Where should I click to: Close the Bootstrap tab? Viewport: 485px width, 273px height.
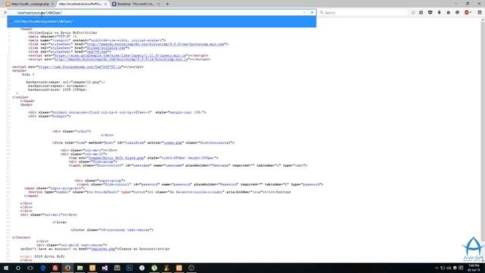(x=158, y=4)
